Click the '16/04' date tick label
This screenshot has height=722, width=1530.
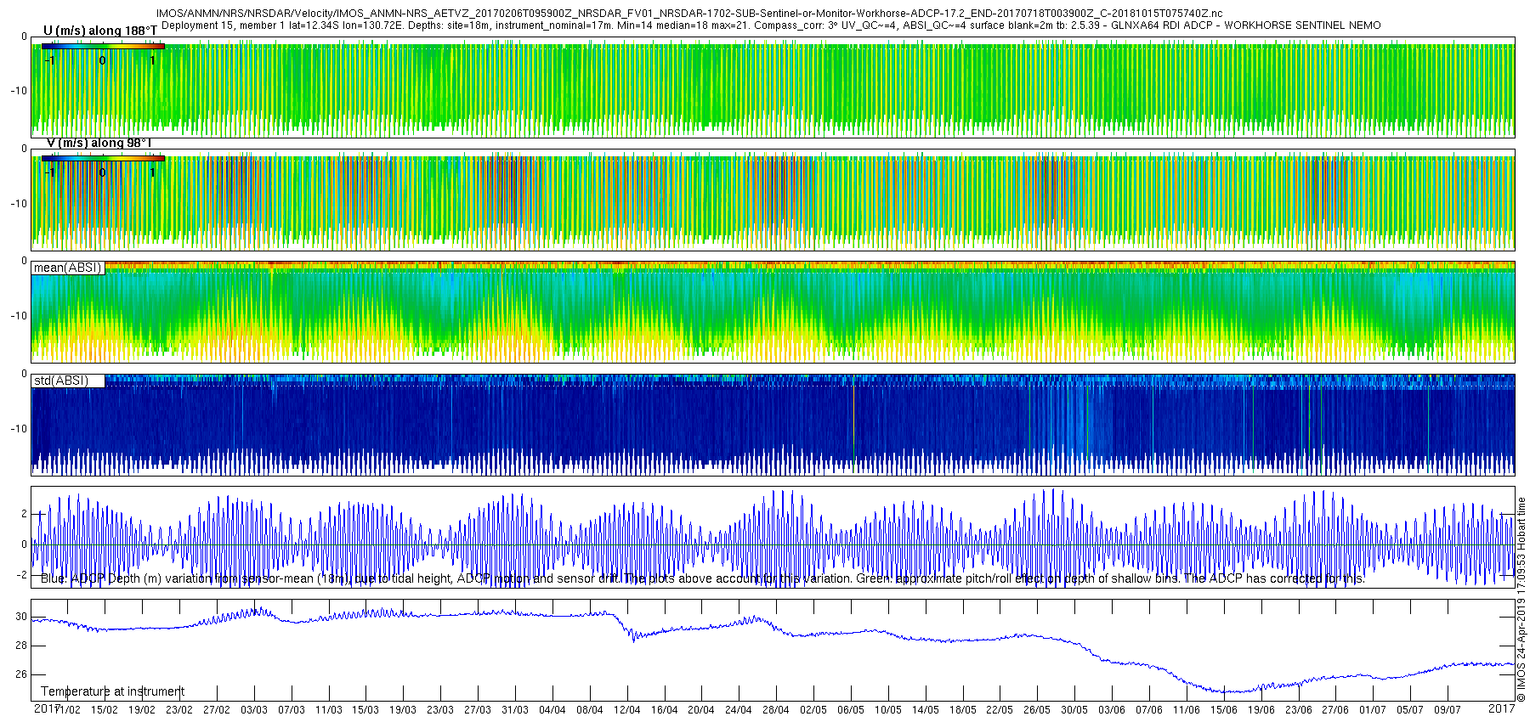pyautogui.click(x=664, y=710)
